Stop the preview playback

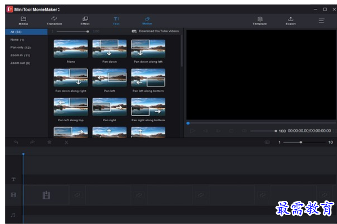tap(231, 131)
